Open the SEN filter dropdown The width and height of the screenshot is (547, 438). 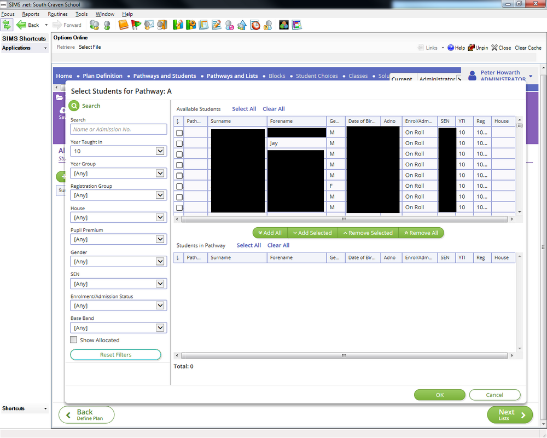click(x=160, y=284)
